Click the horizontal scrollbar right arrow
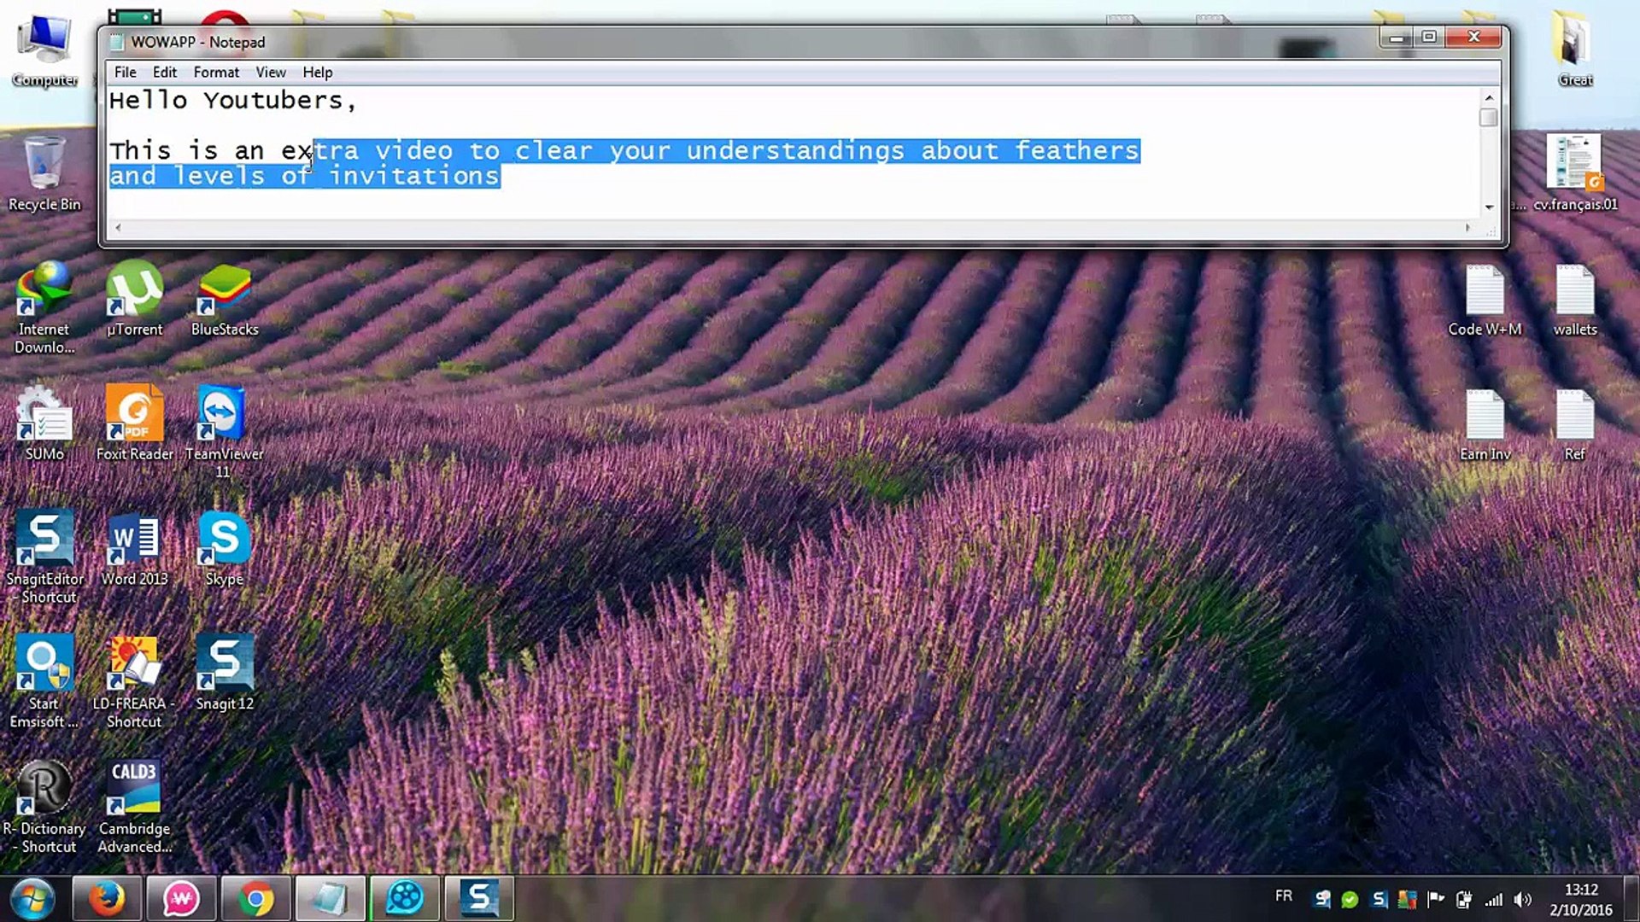 1468,228
